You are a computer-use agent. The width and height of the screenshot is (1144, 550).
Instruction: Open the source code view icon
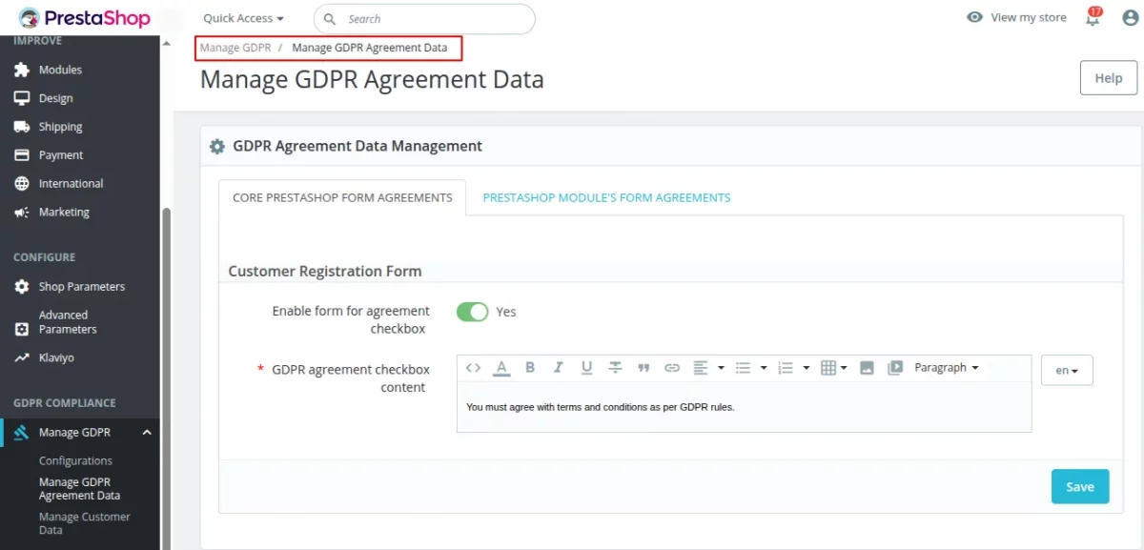(474, 367)
